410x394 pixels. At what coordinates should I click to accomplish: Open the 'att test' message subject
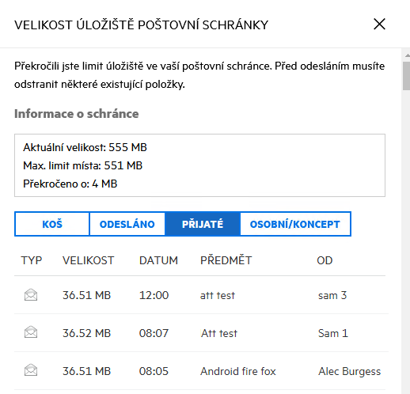pyautogui.click(x=218, y=295)
